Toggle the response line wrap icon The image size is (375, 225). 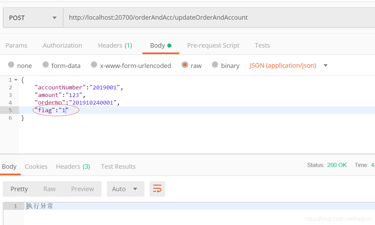pos(157,189)
